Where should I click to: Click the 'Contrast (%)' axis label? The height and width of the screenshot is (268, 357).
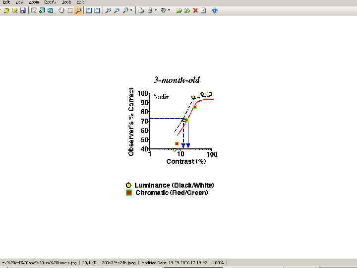[x=186, y=161]
